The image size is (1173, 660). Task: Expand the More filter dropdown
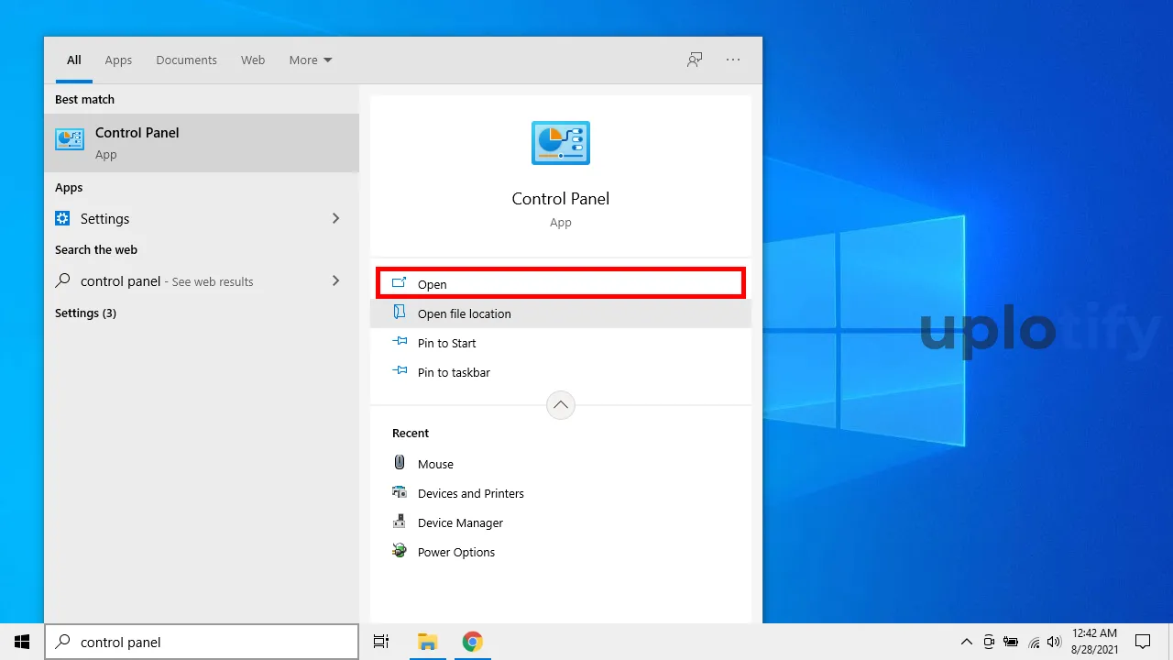(311, 60)
